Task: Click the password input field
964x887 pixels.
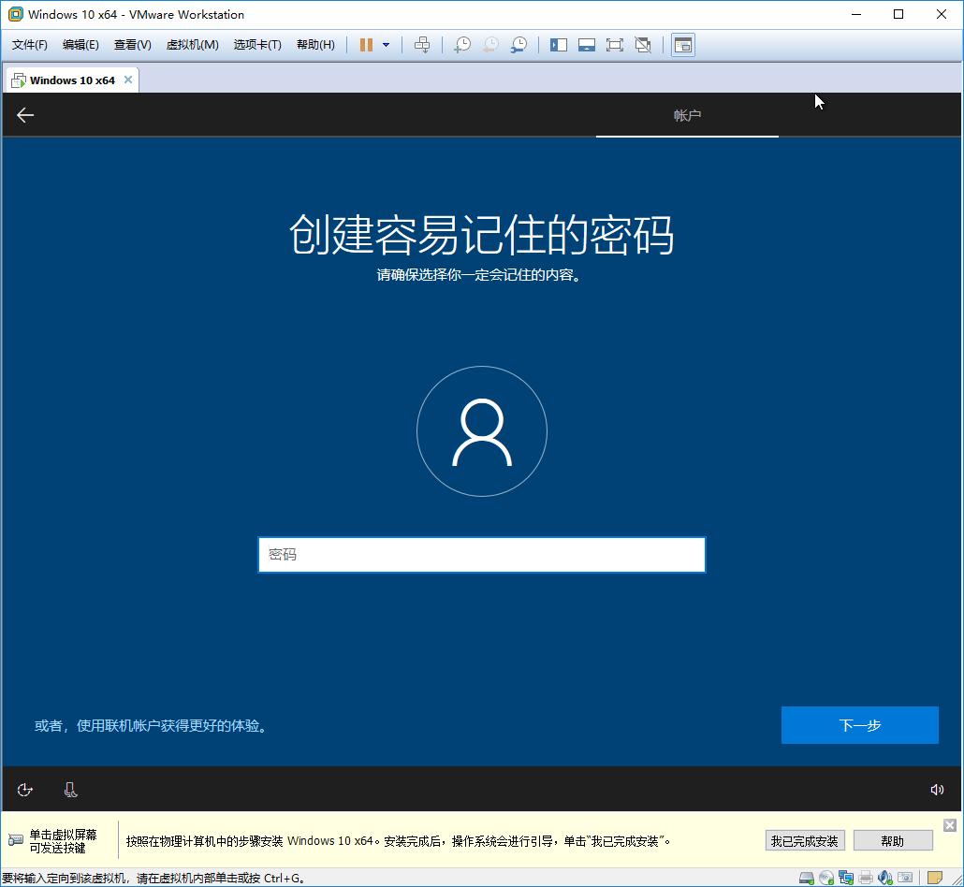Action: 481,555
